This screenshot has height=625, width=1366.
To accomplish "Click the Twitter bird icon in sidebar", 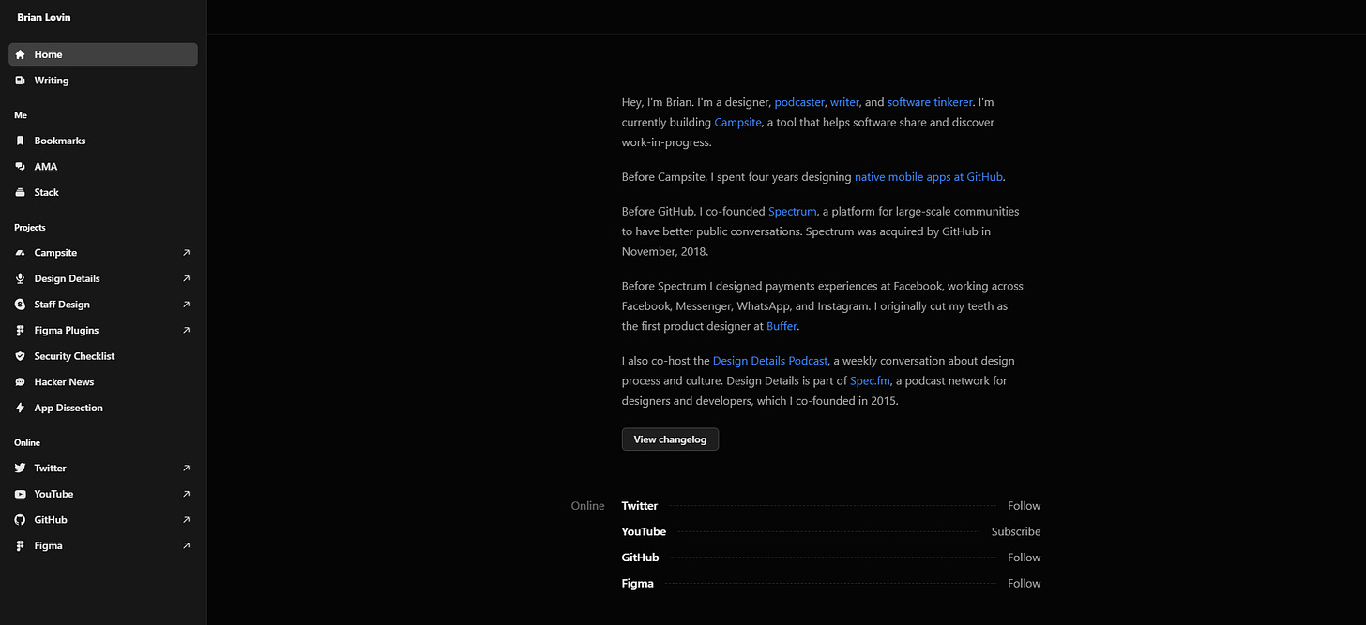I will tap(20, 468).
